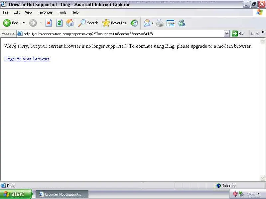This screenshot has height=199, width=266.
Task: Click the Done status text
Action: (x=11, y=186)
